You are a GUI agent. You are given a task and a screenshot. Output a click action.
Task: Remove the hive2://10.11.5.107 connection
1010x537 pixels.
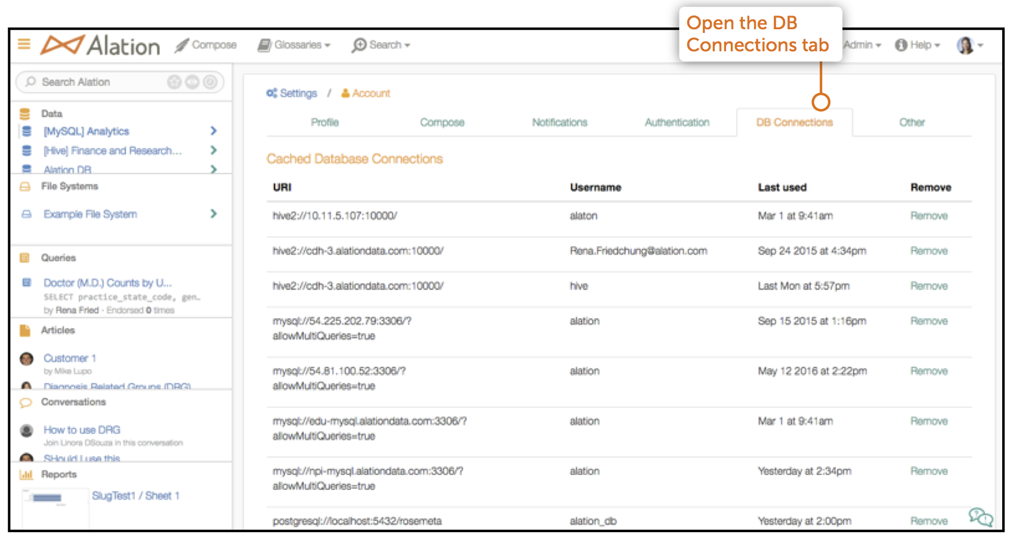click(929, 216)
